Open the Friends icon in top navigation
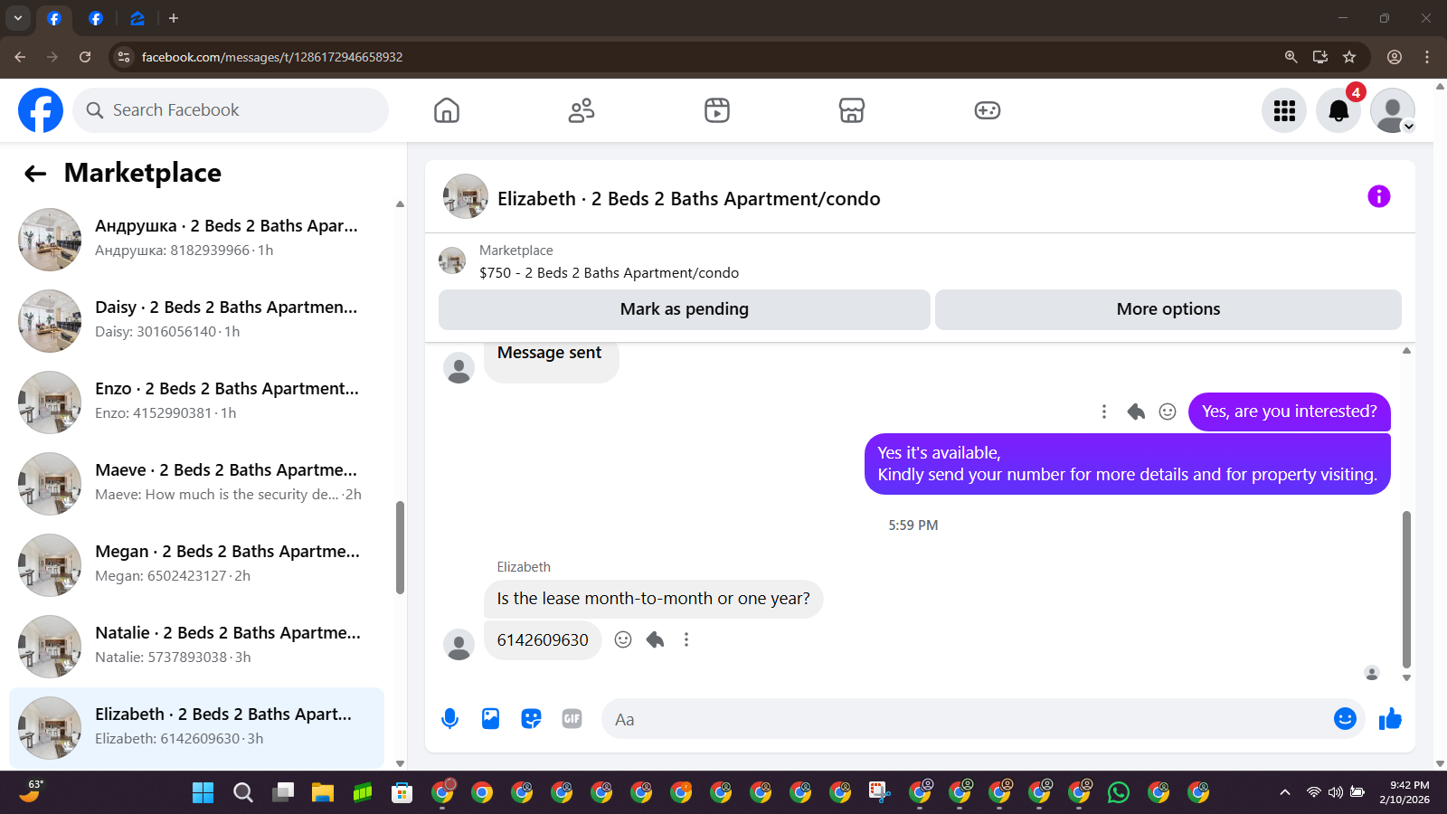 click(582, 110)
